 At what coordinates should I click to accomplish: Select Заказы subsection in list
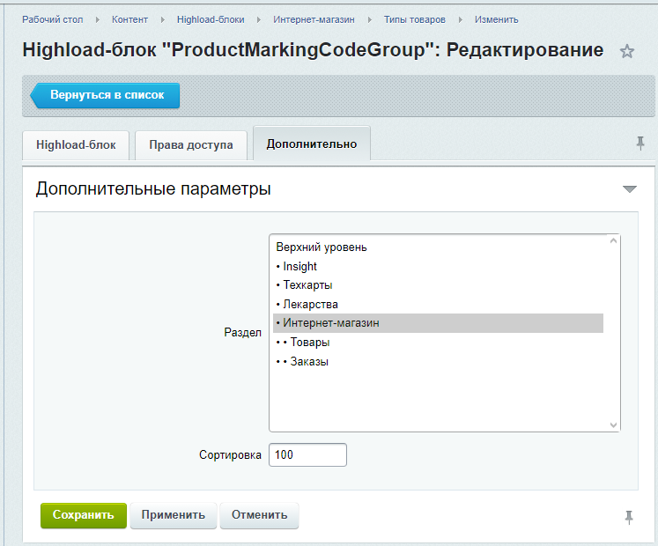pyautogui.click(x=438, y=362)
